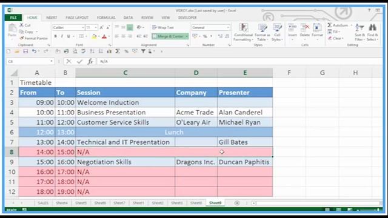Open Format as Table gallery

click(263, 32)
